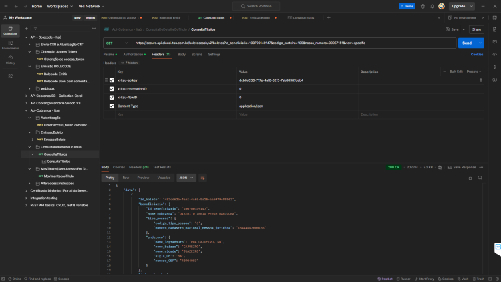Click the notifications bell icon
This screenshot has width=501, height=282.
pos(432,7)
